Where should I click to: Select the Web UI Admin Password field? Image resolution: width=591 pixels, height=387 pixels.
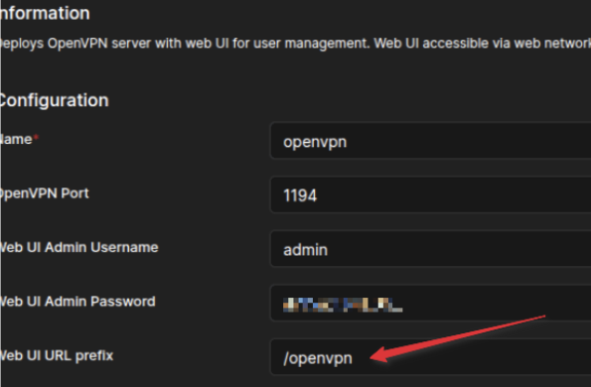430,304
